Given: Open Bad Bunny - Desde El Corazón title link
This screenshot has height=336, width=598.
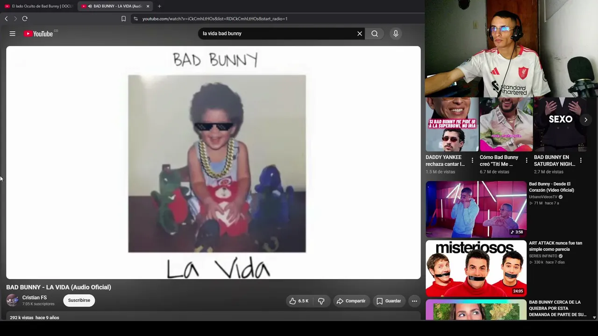Looking at the screenshot, I should (551, 187).
